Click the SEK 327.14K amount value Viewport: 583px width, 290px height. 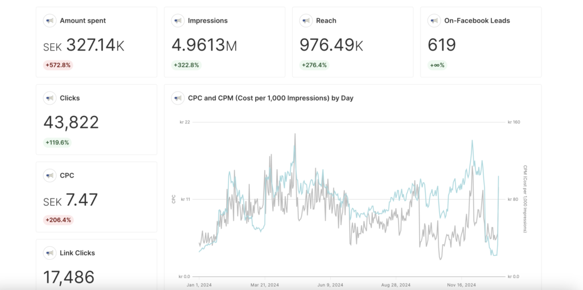84,46
